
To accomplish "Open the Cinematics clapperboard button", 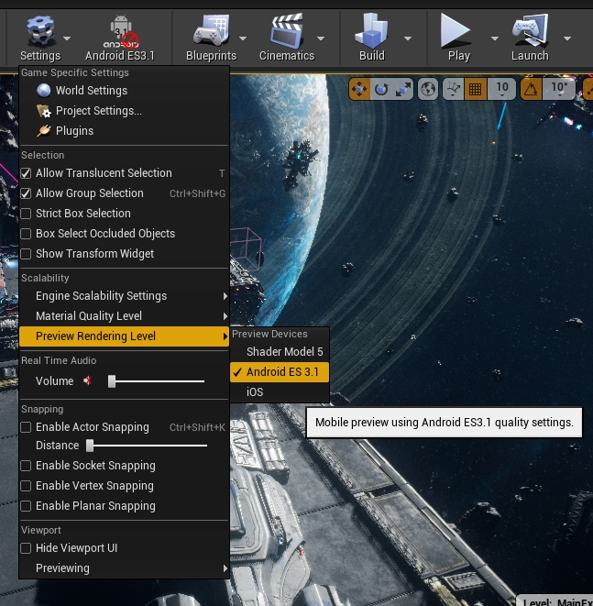I will [x=286, y=37].
